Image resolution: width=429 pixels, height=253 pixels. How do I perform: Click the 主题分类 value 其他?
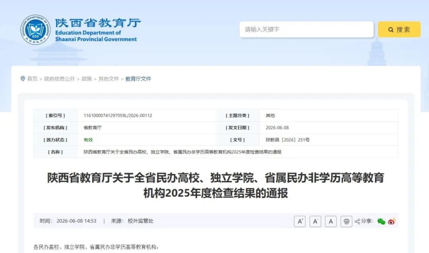pyautogui.click(x=271, y=116)
